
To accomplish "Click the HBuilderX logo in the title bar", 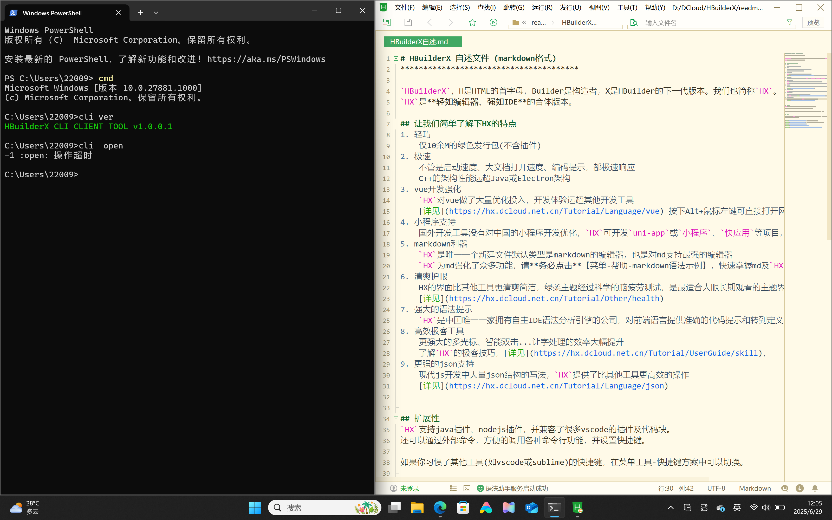I will click(x=383, y=7).
